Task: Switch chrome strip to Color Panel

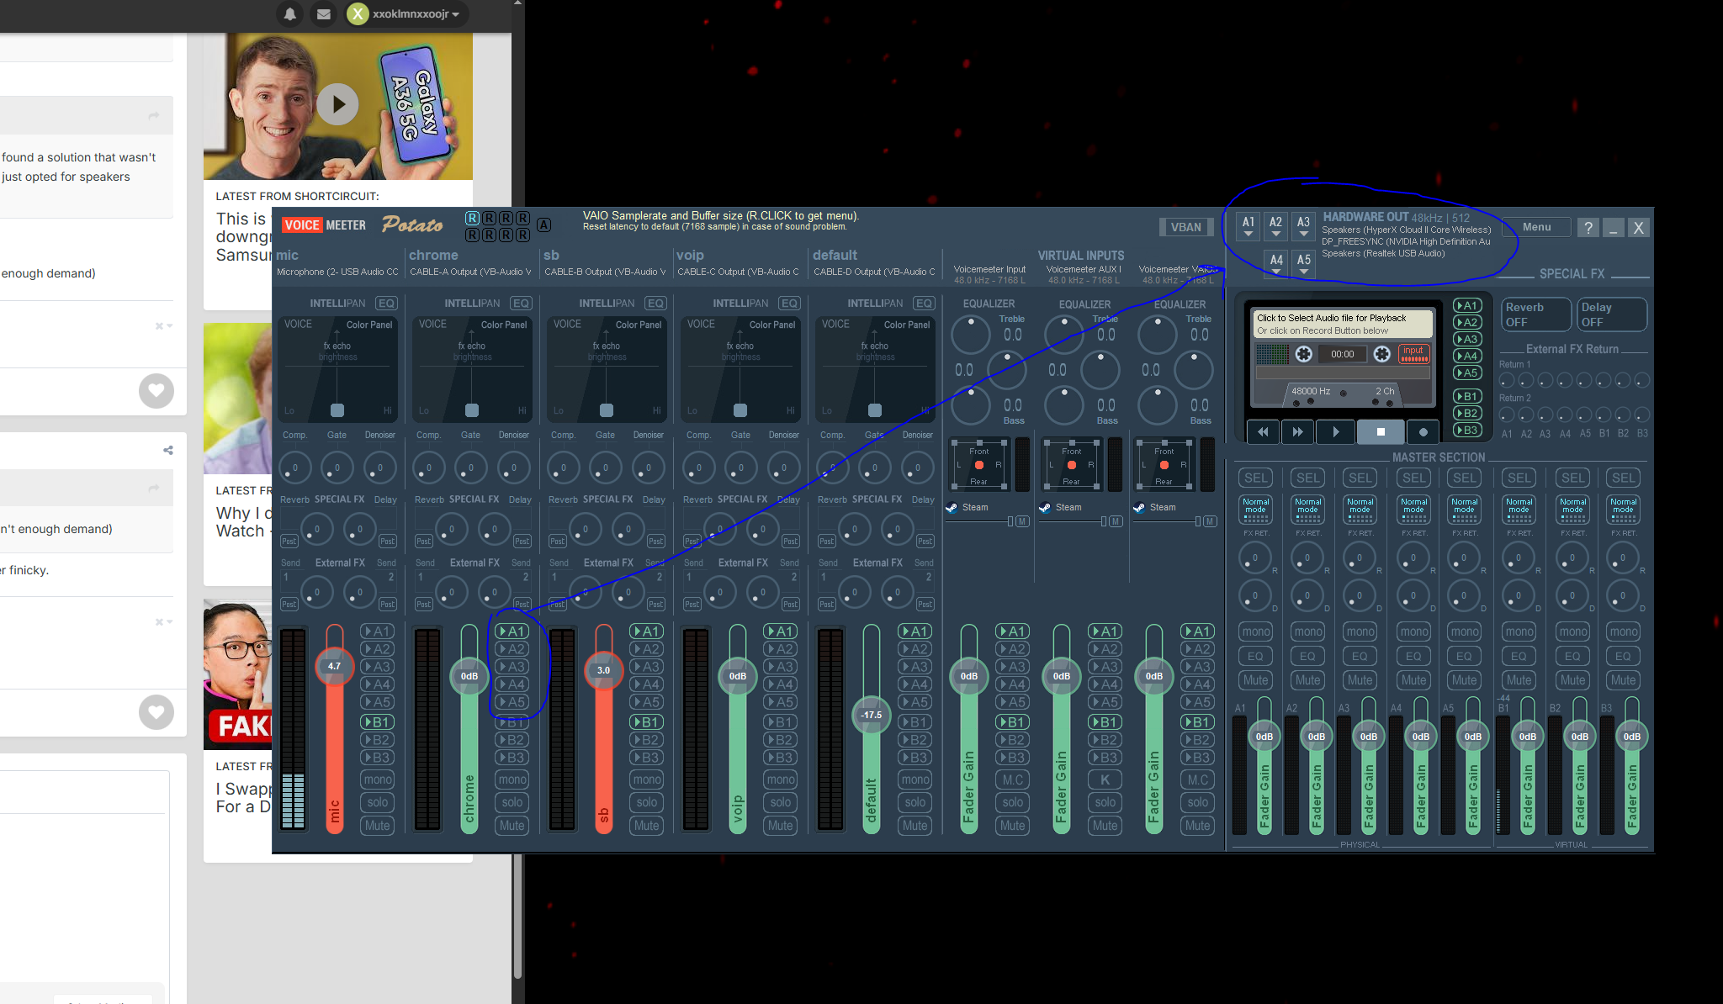Action: pyautogui.click(x=504, y=325)
